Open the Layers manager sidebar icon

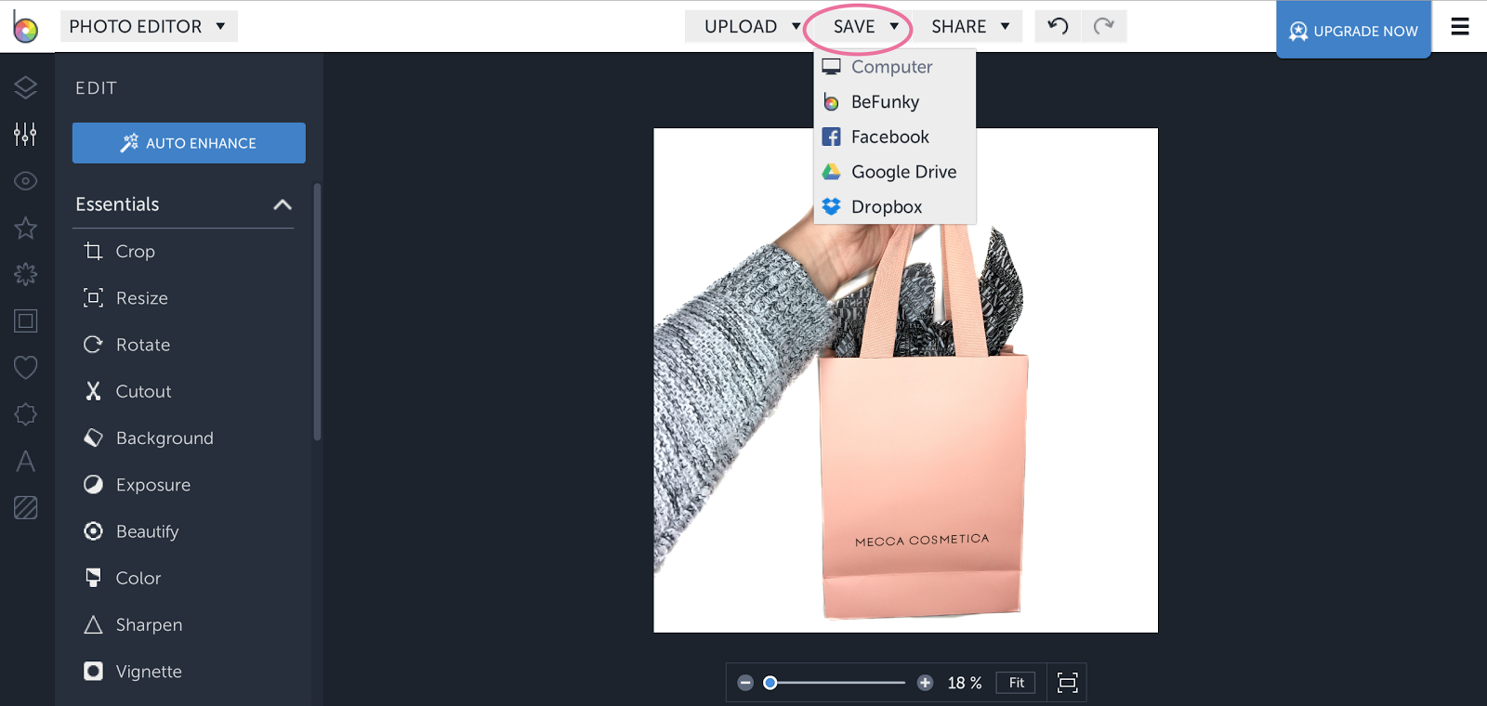click(25, 87)
